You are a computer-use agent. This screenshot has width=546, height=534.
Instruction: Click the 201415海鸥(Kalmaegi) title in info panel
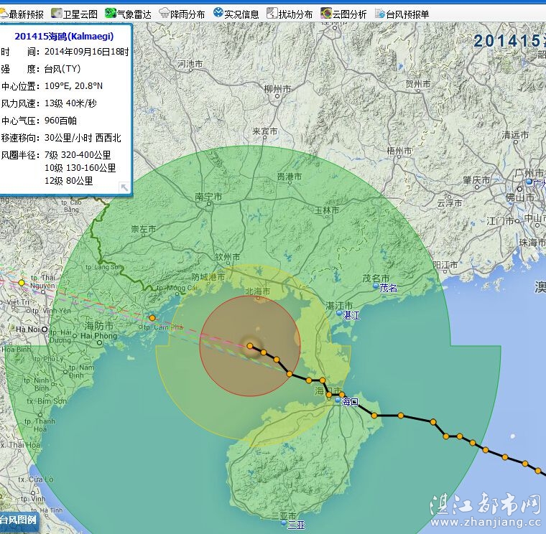[64, 36]
